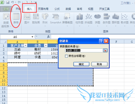
Task: Select row 5 header
Action: [4, 61]
